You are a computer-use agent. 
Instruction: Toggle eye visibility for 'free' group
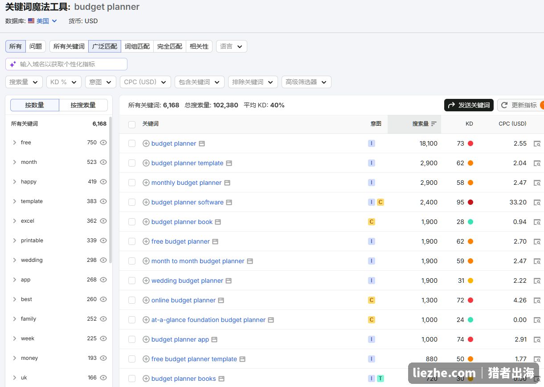coord(103,143)
